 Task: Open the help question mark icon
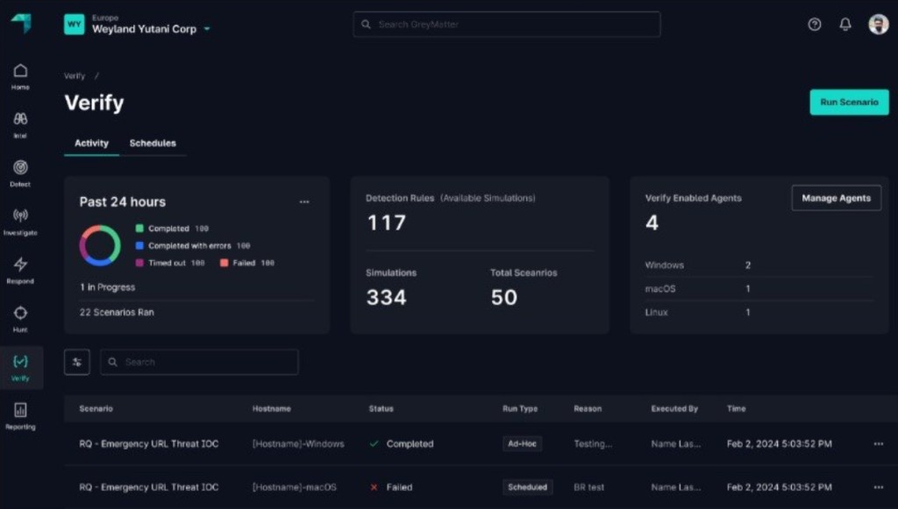815,24
